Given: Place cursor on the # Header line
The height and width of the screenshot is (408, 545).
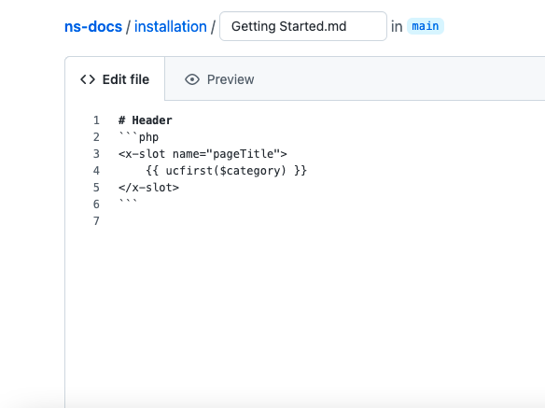Looking at the screenshot, I should pos(146,120).
